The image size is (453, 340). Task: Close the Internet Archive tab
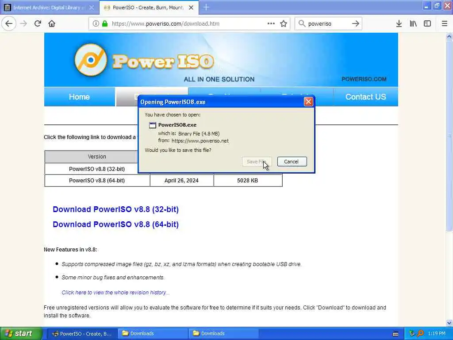(x=92, y=8)
